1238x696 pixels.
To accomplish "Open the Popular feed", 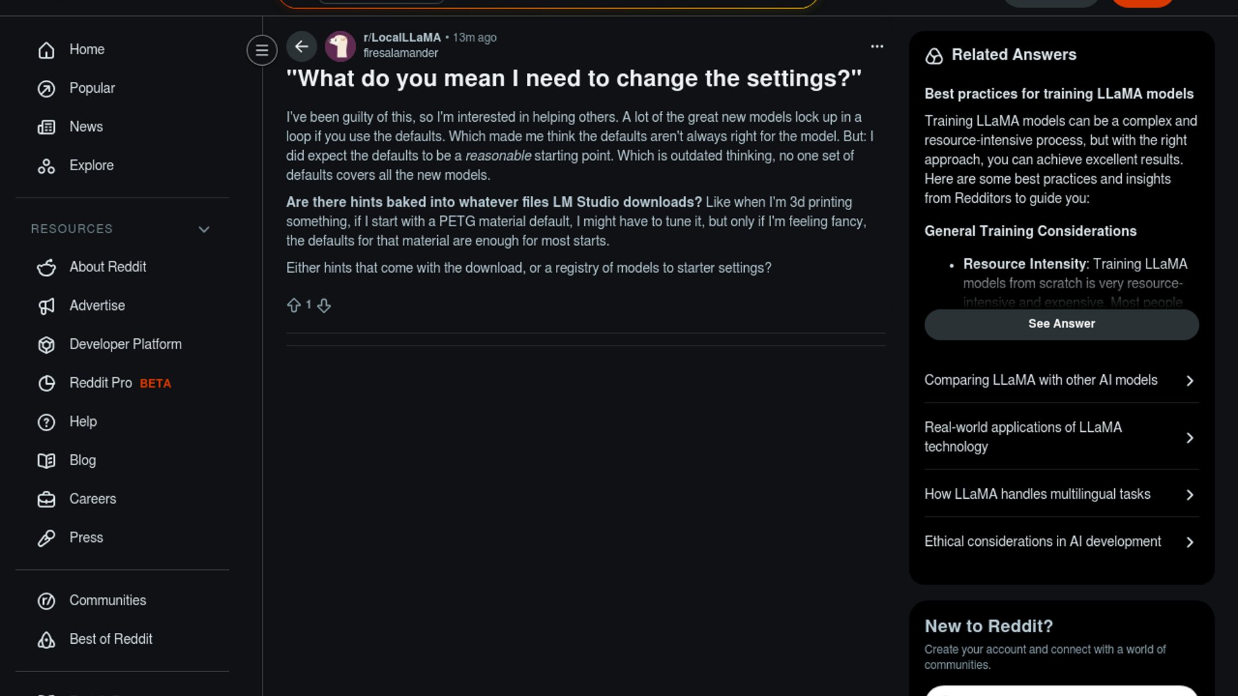I will click(x=92, y=88).
